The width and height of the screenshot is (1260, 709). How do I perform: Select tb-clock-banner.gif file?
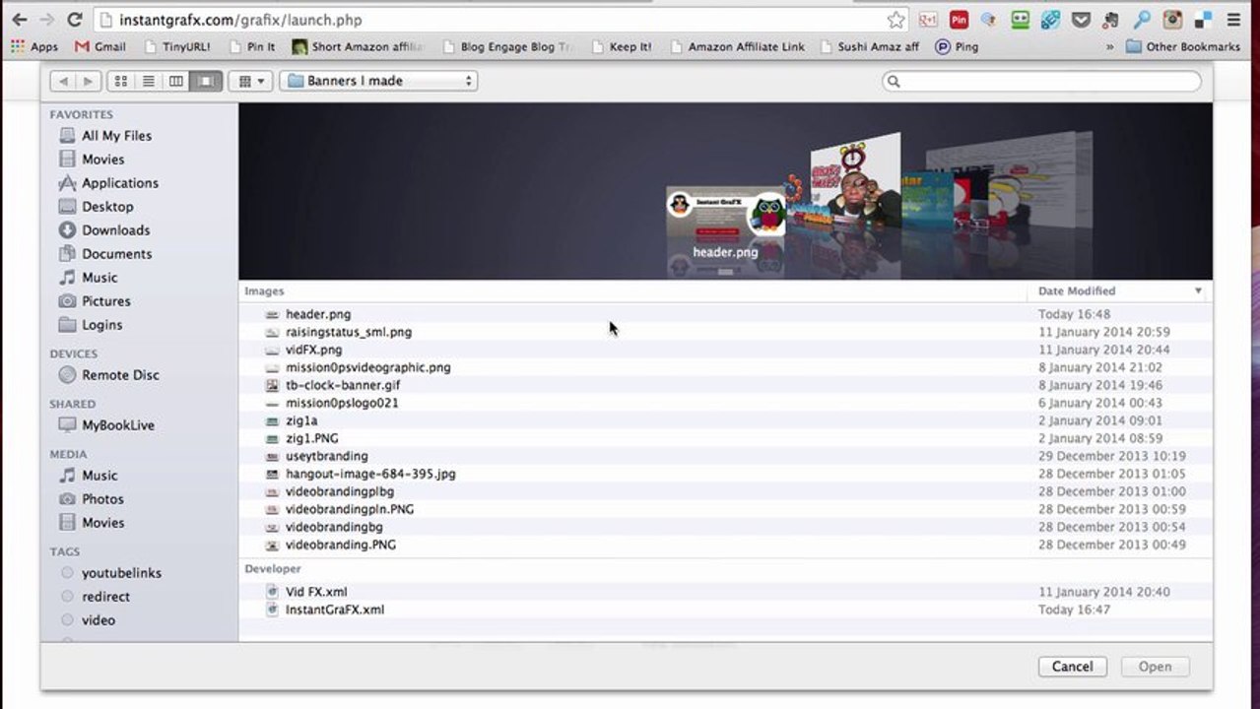[x=725, y=385]
